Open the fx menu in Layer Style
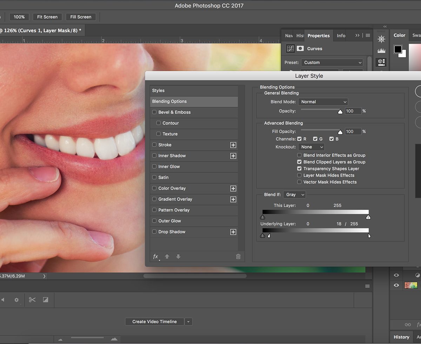This screenshot has width=421, height=344. pos(156,257)
